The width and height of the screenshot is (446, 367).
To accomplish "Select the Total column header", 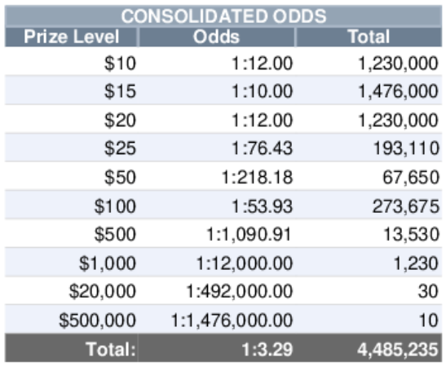I will 369,37.
